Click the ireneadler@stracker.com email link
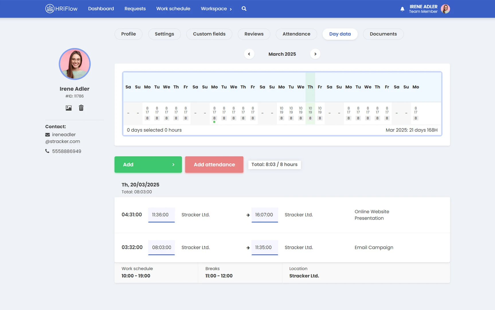This screenshot has width=495, height=310. click(63, 138)
